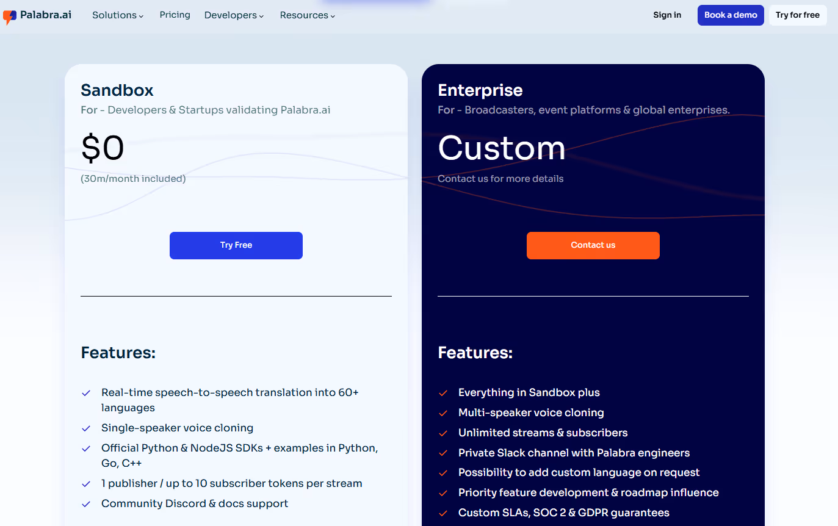Select Pricing in the navigation bar

[175, 15]
